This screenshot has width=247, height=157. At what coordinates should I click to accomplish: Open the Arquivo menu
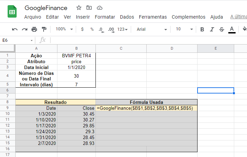click(x=33, y=17)
